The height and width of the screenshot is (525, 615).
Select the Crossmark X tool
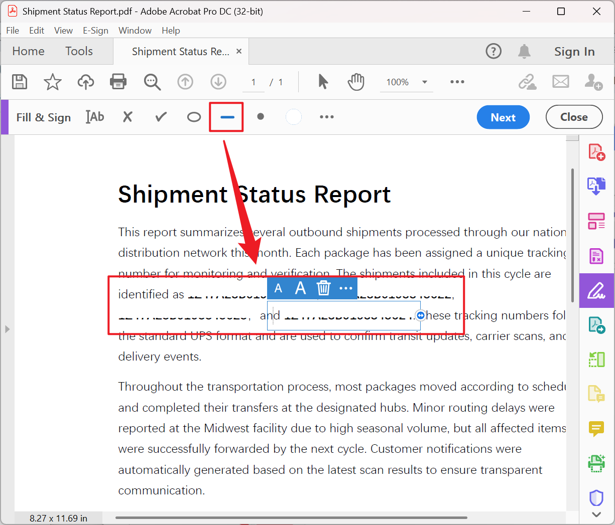[128, 117]
